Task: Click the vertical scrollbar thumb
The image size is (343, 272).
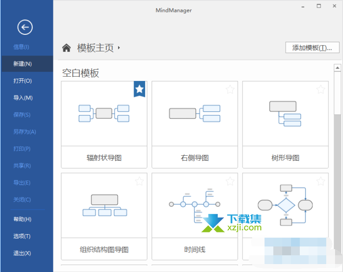Action: point(338,93)
